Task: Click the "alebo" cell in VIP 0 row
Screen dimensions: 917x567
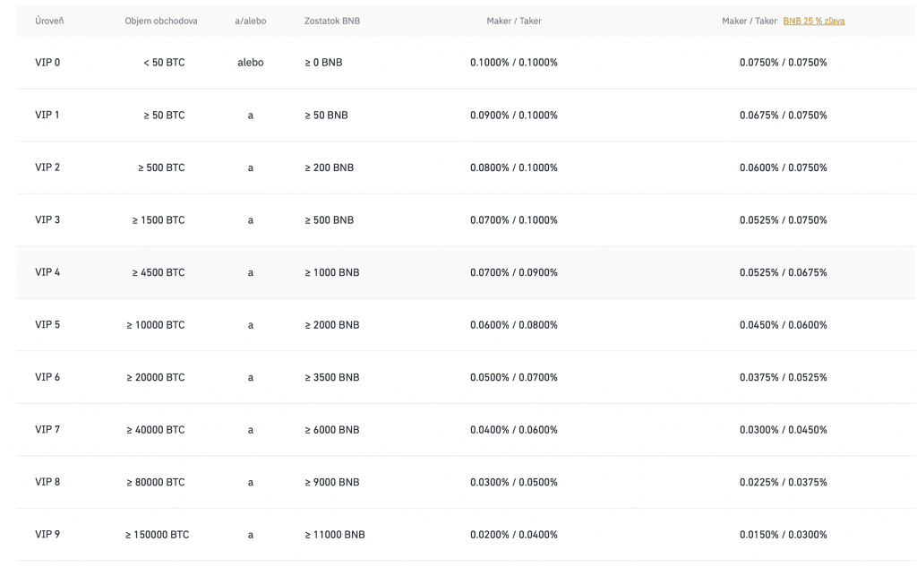Action: (x=251, y=63)
